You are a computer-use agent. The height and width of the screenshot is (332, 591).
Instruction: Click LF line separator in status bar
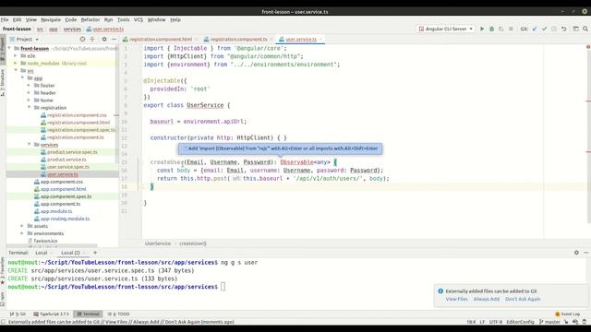[x=482, y=322]
